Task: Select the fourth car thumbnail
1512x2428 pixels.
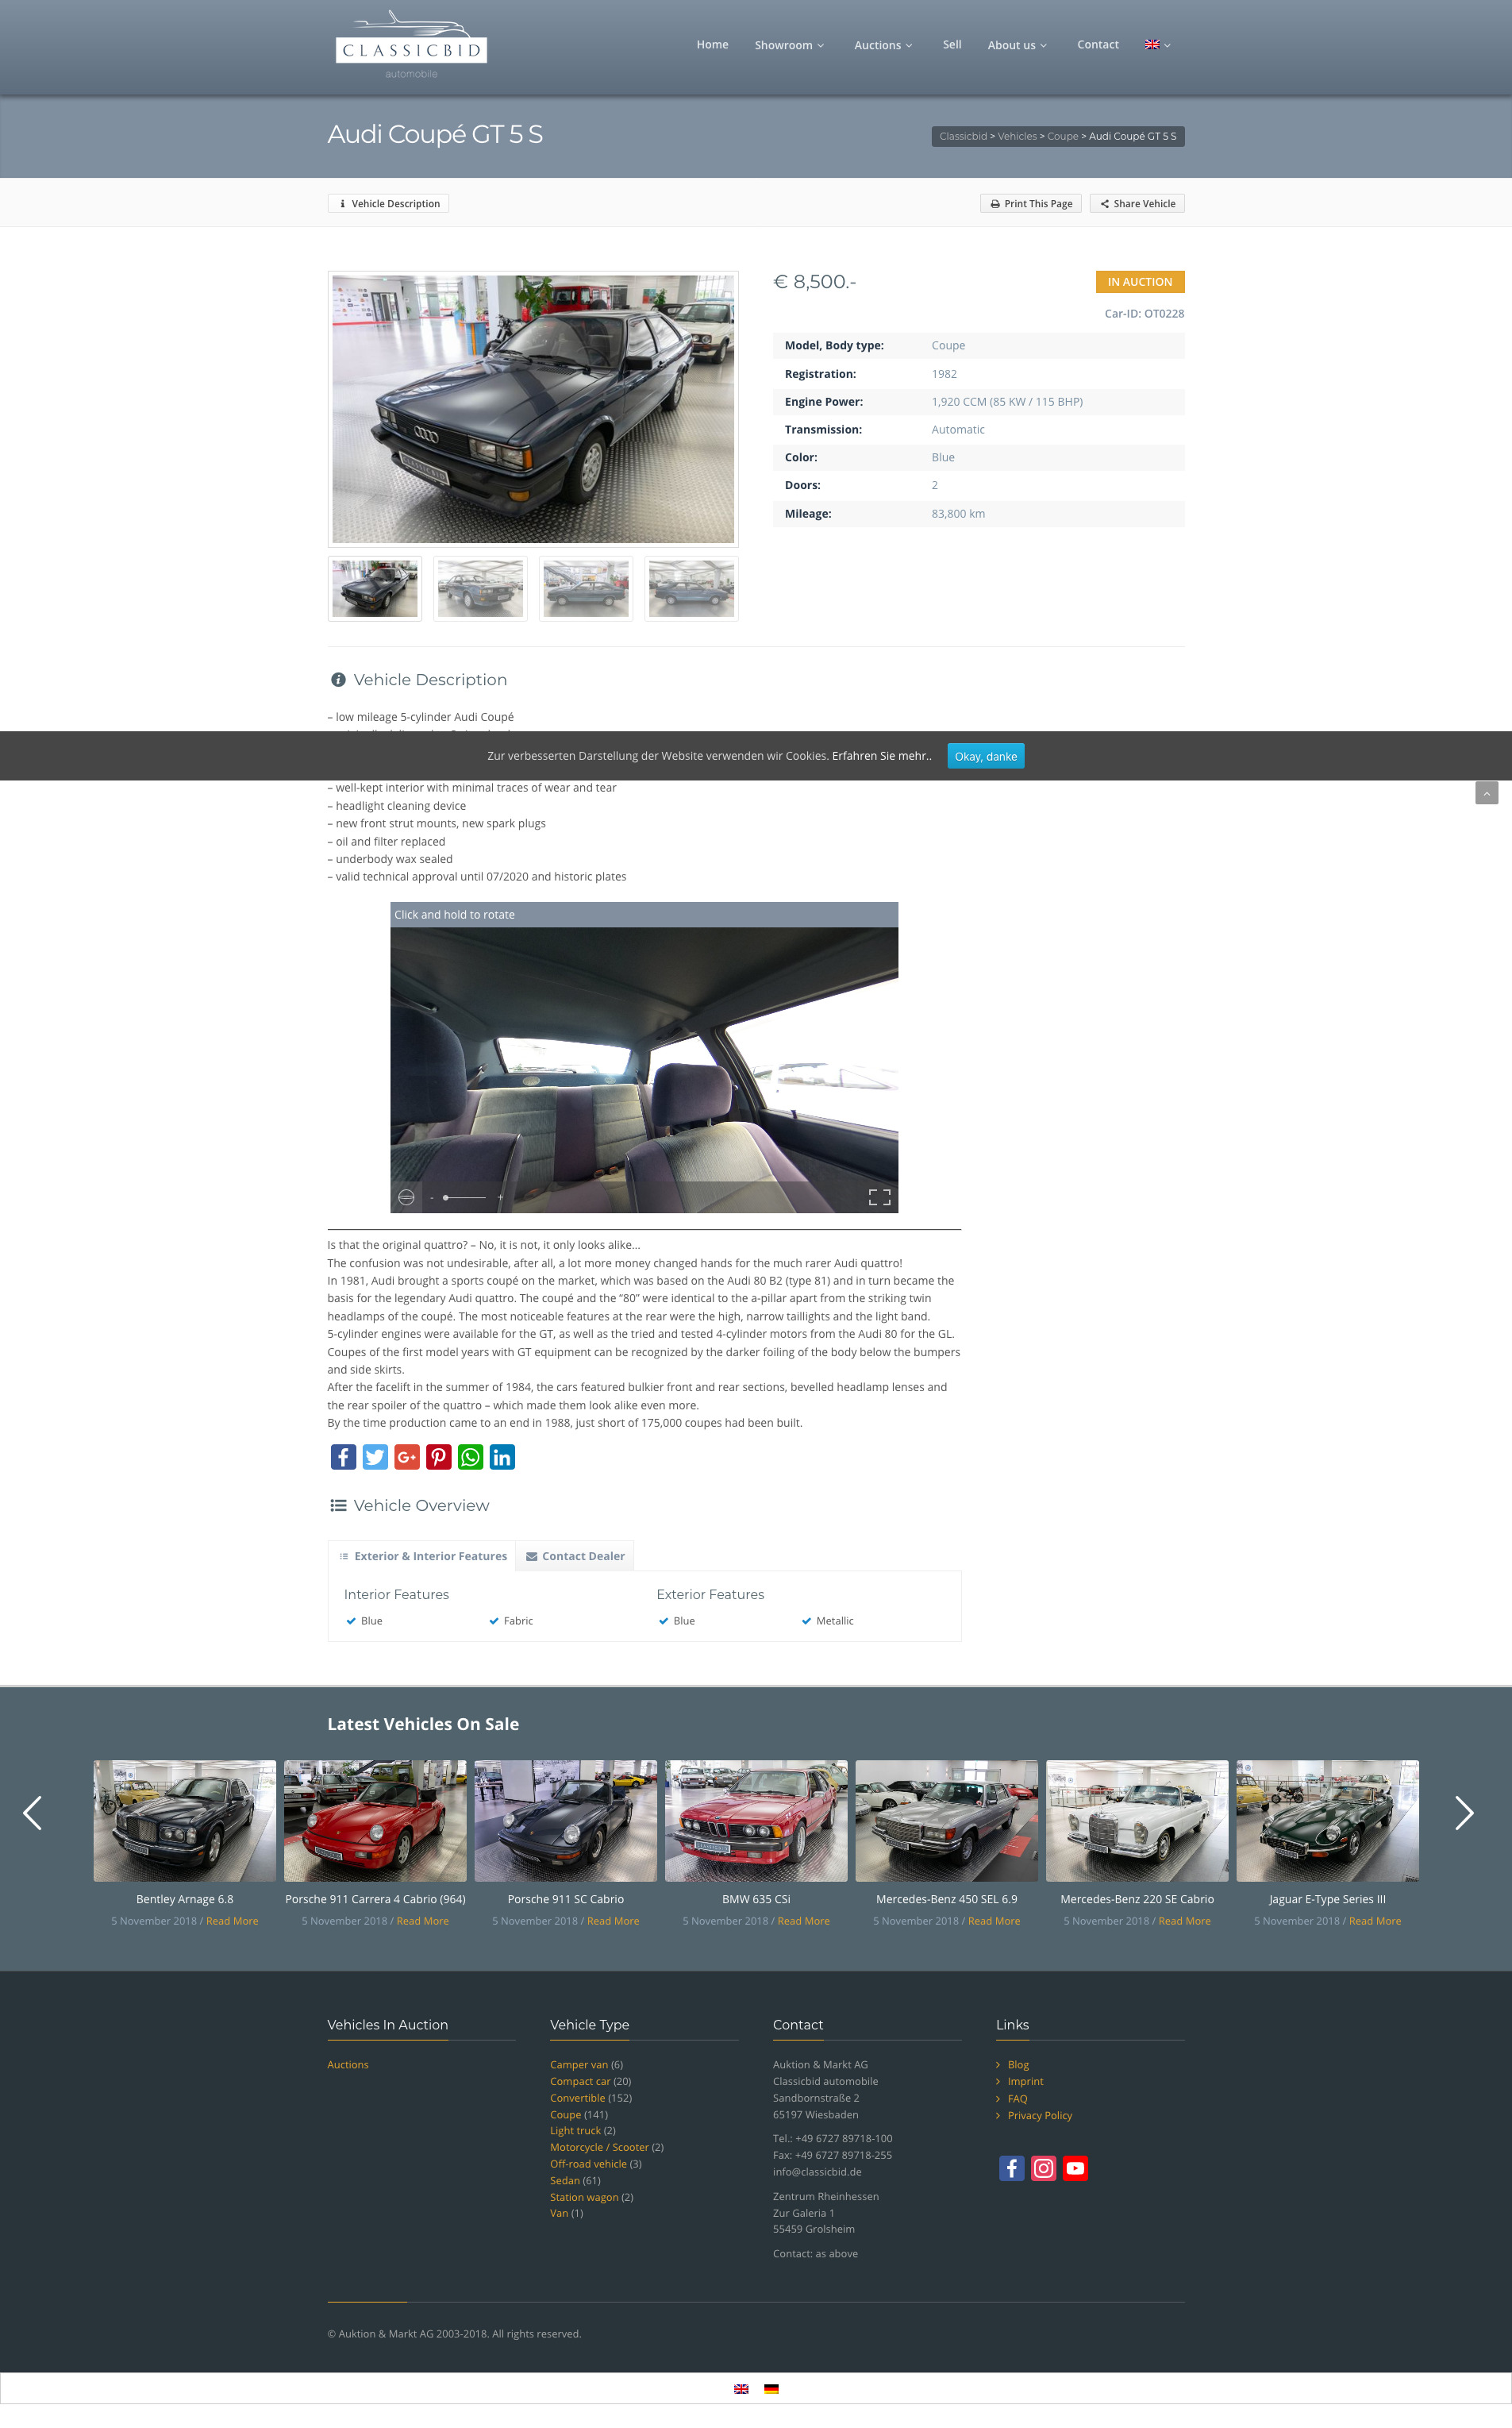Action: [691, 588]
